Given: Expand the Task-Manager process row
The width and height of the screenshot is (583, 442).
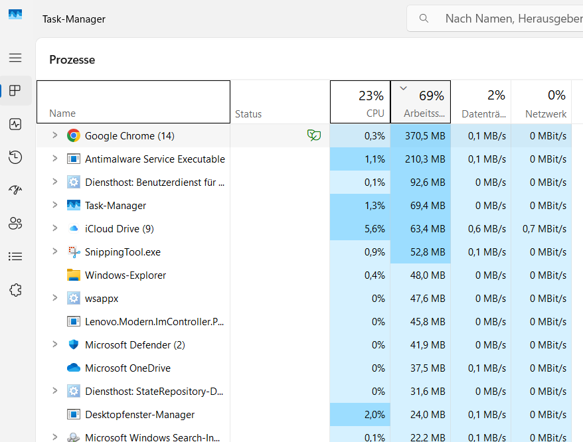Looking at the screenshot, I should click(x=55, y=205).
